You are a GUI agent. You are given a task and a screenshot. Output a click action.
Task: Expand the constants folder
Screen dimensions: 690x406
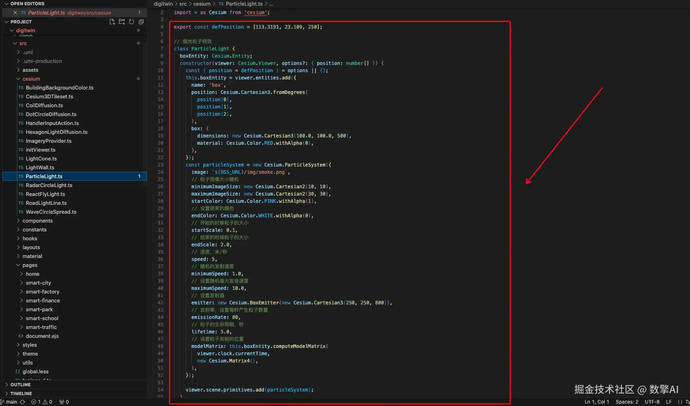point(18,230)
